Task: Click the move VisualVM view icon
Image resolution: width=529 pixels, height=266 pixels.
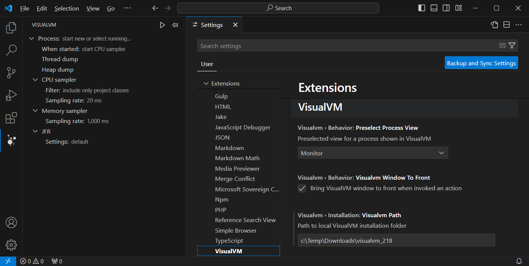Action: point(175,25)
